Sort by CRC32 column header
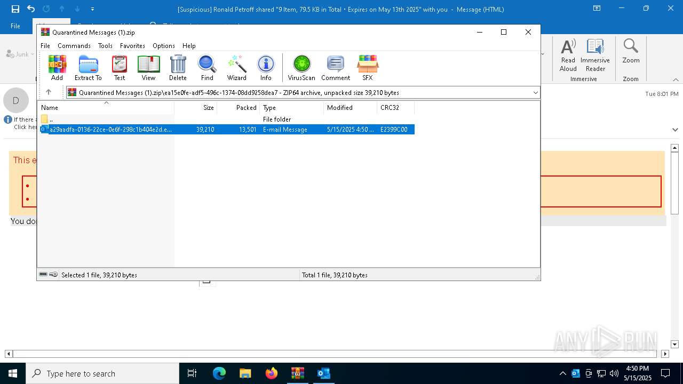Image resolution: width=683 pixels, height=384 pixels. [x=395, y=107]
